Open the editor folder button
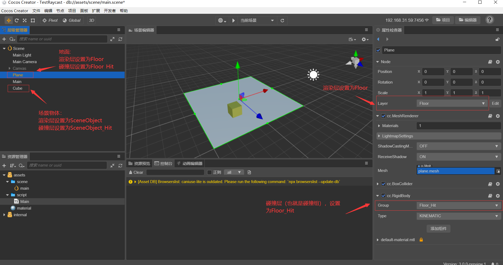The width and height of the screenshot is (503, 265). 468,20
